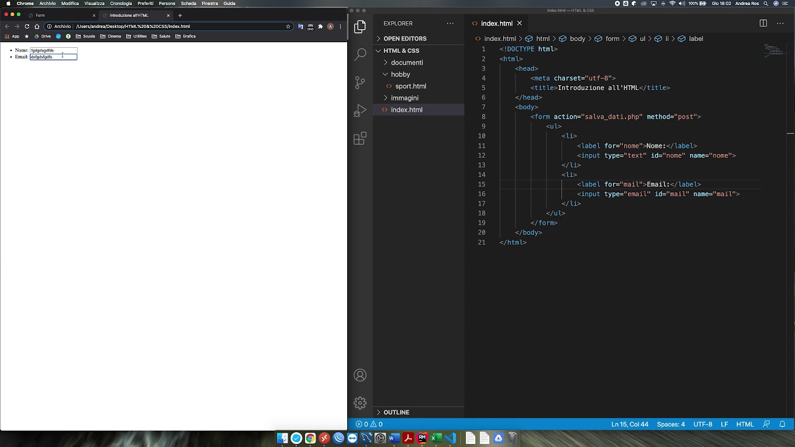
Task: Open Spotlight search in menu bar
Action: point(765,3)
